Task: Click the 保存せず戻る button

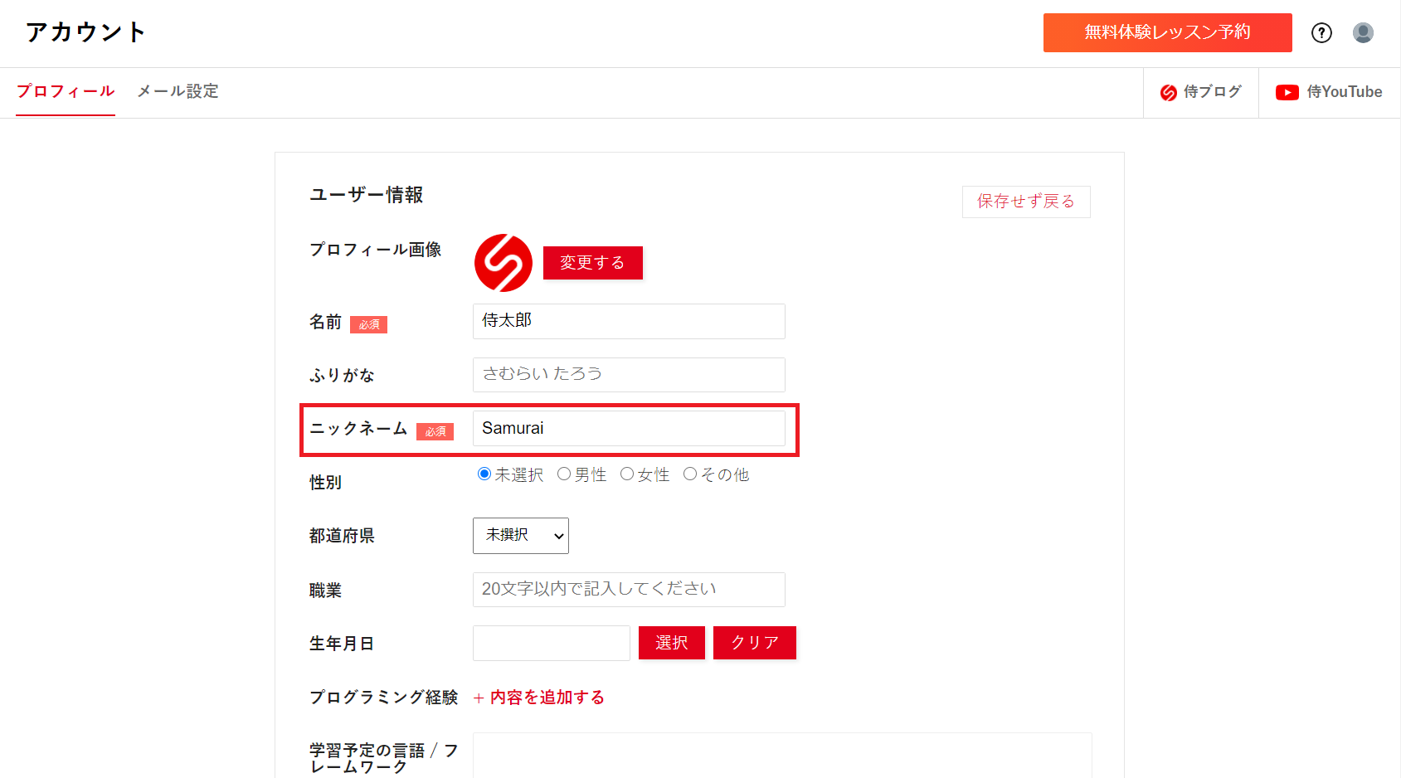Action: pos(1025,202)
